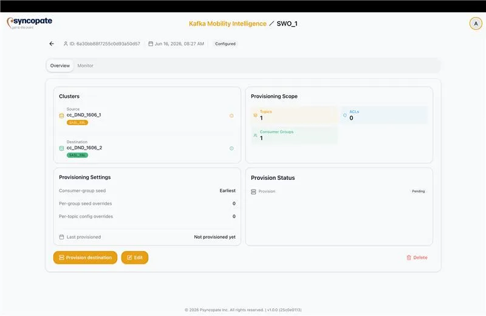Click the Per-group seed overrides label
Screen dimensions: 486x316
85,204
